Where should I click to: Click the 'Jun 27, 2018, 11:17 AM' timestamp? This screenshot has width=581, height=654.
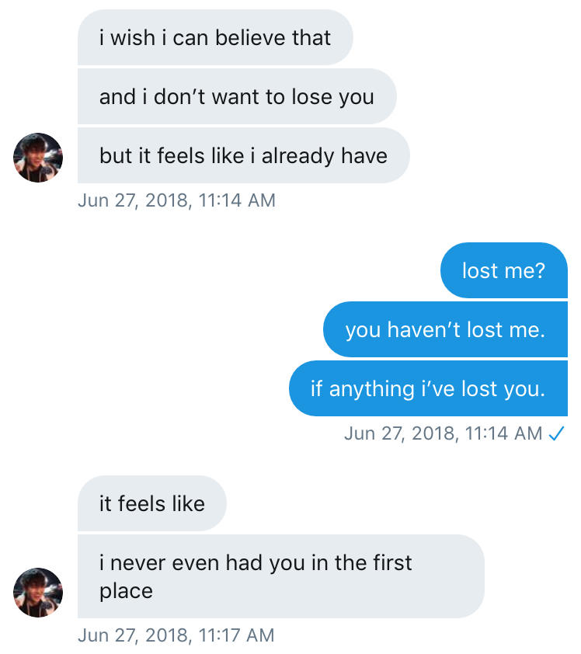pos(176,635)
